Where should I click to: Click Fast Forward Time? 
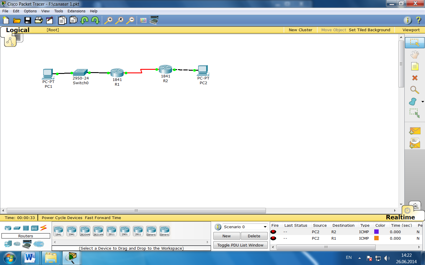[103, 218]
